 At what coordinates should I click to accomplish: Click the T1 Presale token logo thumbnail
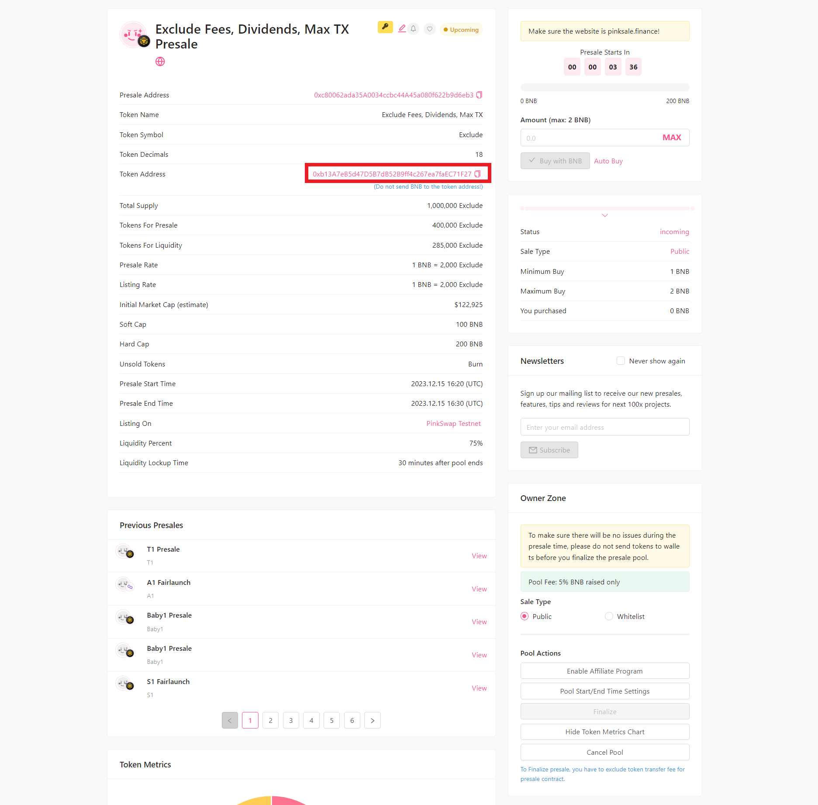[x=126, y=551]
